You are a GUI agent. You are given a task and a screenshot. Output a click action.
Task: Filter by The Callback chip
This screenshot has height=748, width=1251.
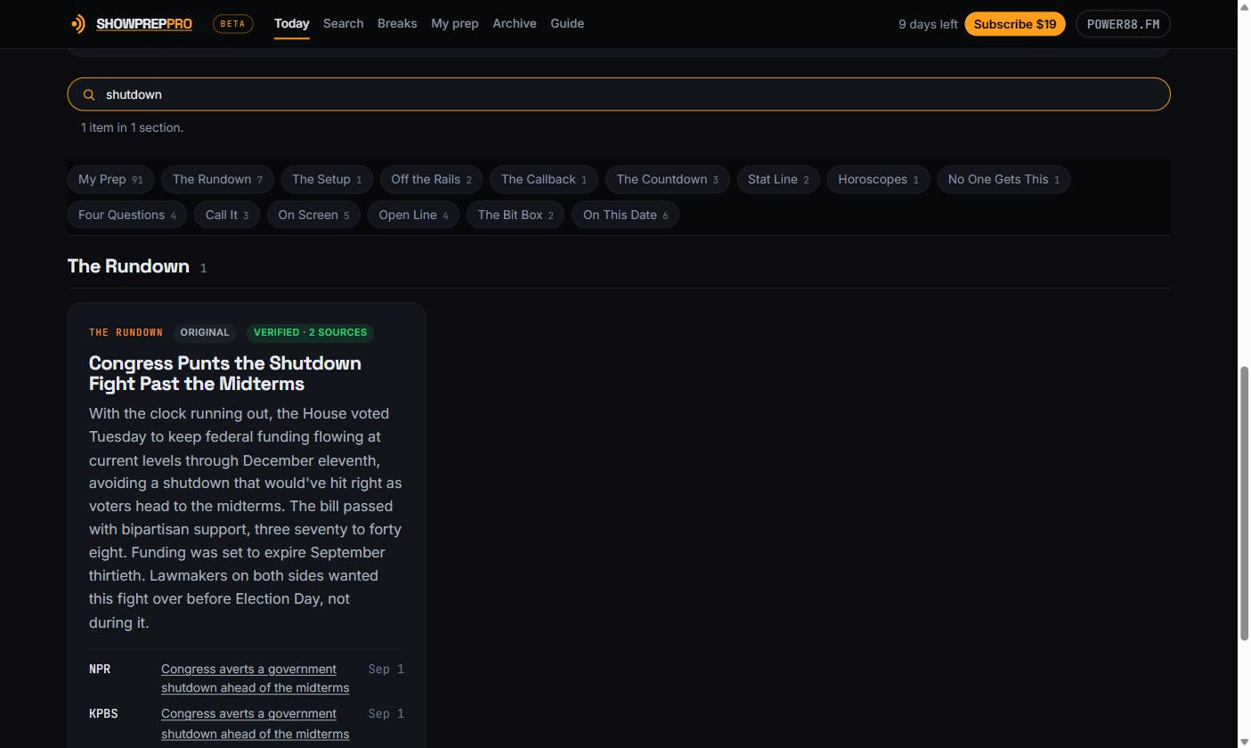point(544,179)
